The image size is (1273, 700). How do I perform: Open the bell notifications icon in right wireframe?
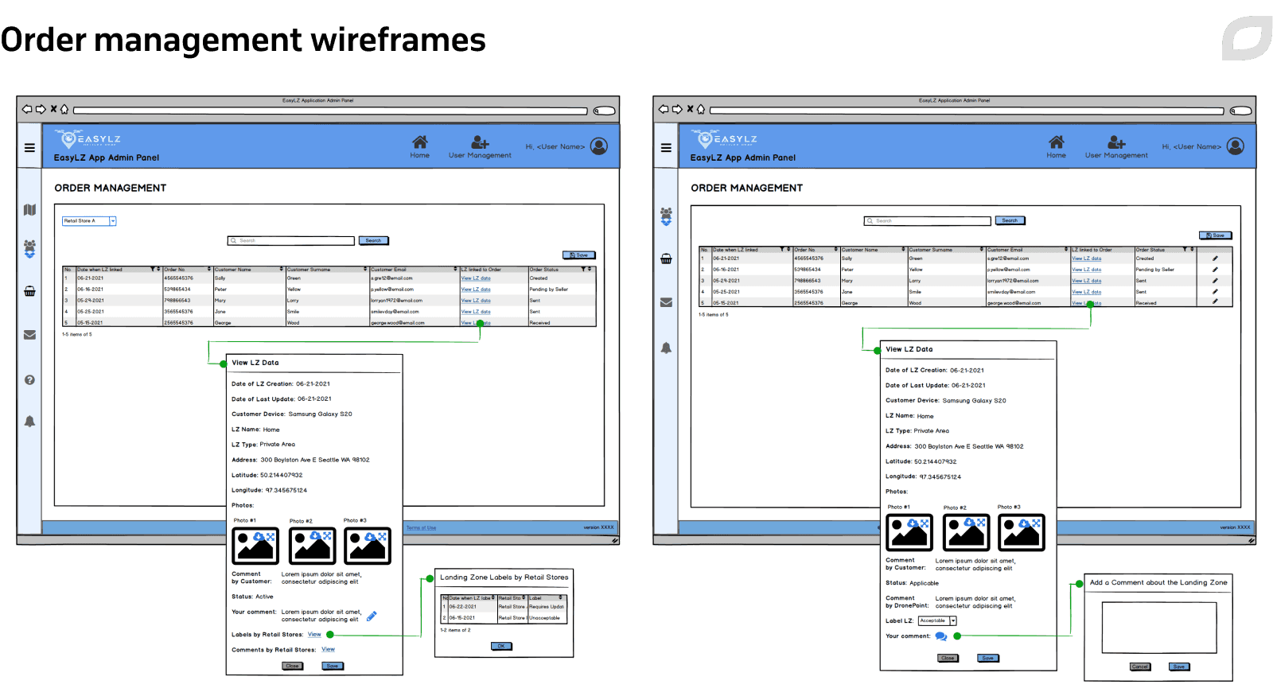(x=666, y=348)
